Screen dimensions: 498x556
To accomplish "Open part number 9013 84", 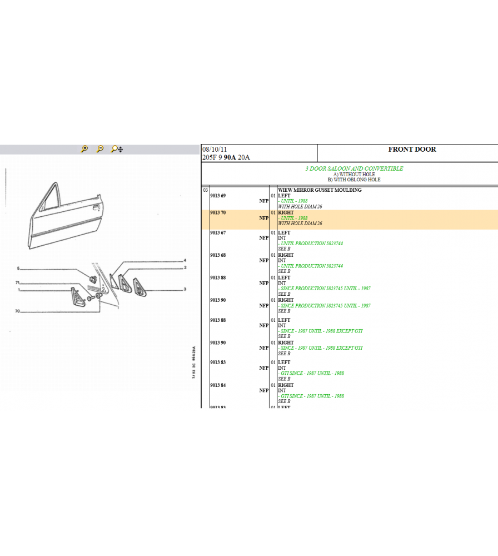I will tap(218, 385).
